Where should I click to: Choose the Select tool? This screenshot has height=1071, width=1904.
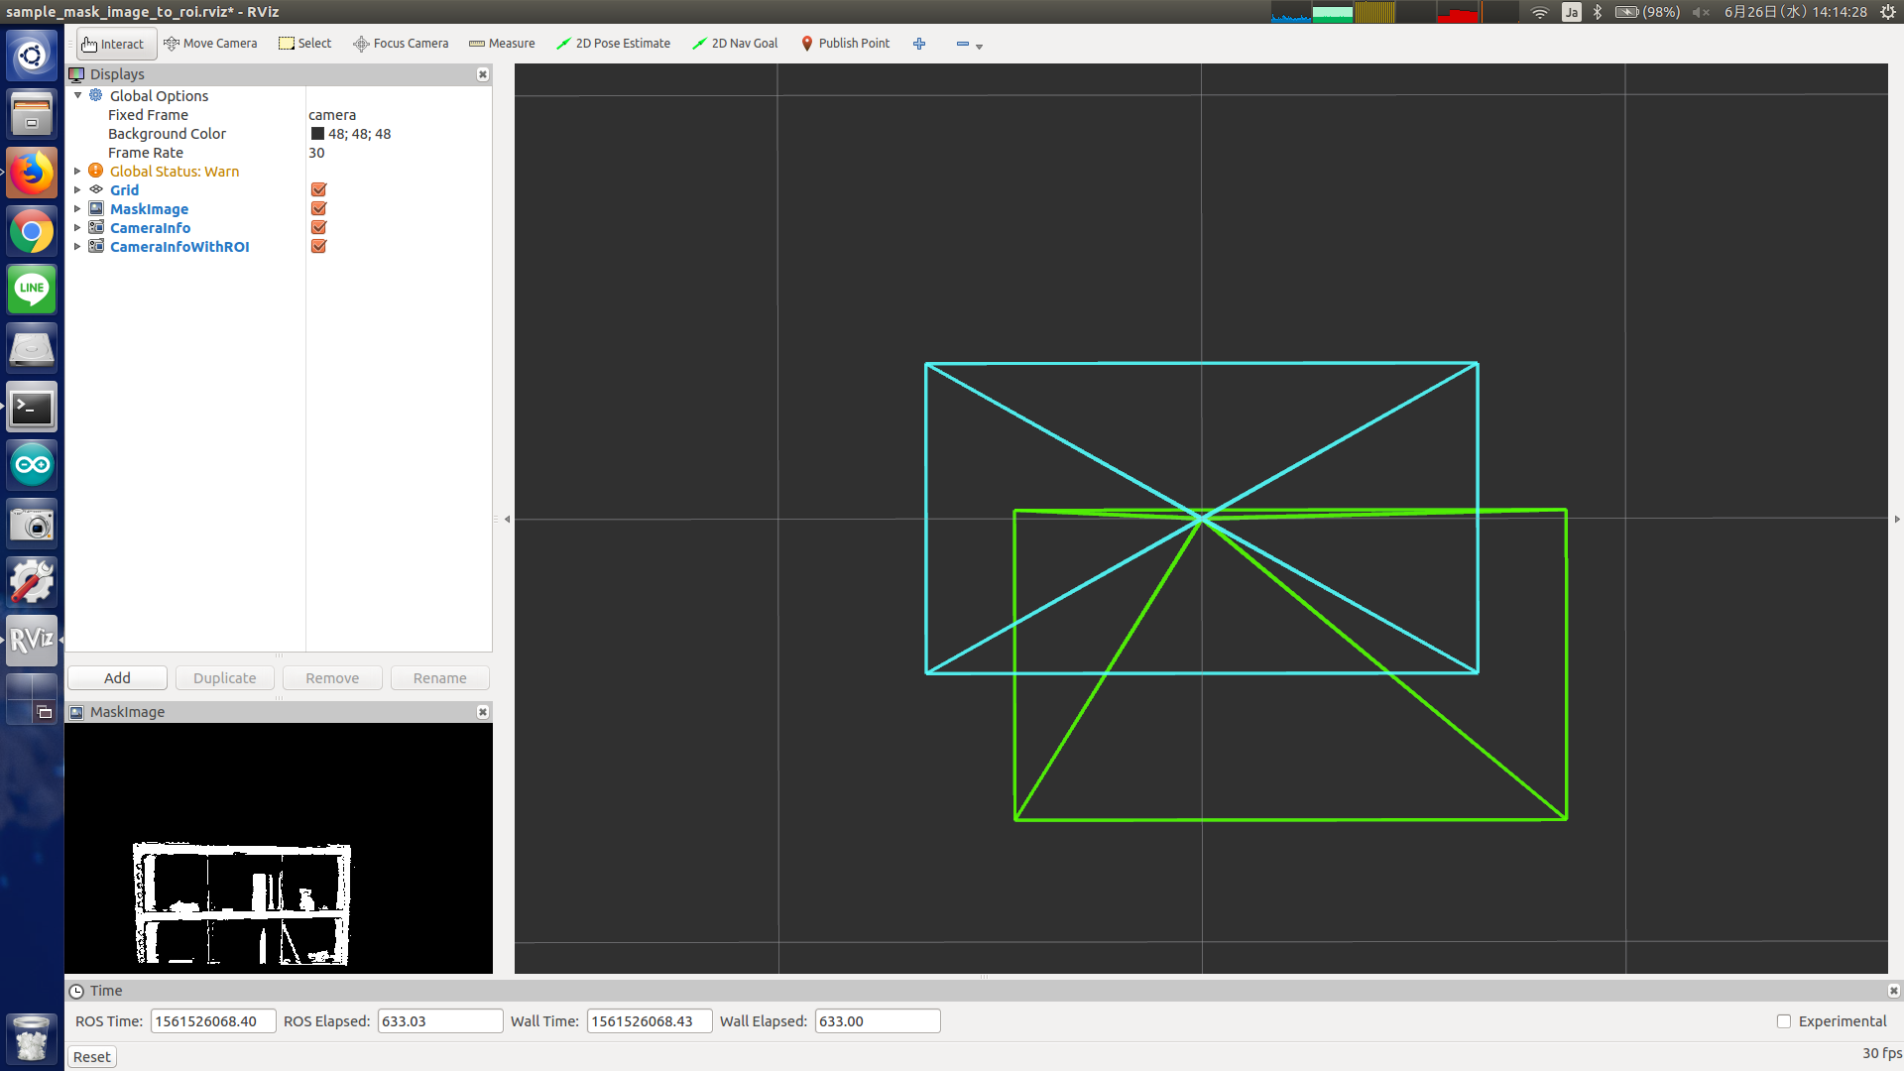pos(305,44)
